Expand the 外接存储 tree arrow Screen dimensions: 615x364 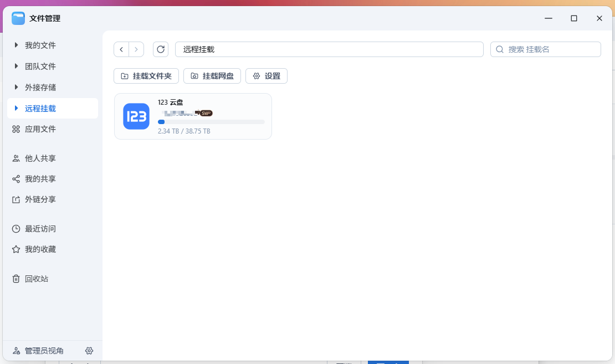[x=16, y=87]
